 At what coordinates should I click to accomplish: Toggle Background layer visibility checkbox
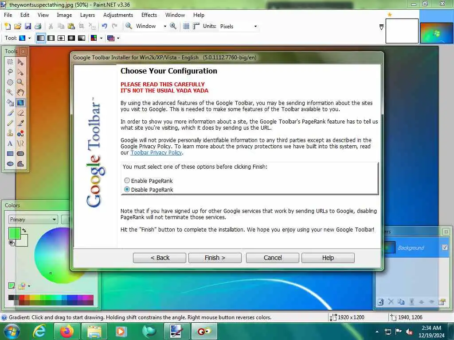click(x=445, y=247)
